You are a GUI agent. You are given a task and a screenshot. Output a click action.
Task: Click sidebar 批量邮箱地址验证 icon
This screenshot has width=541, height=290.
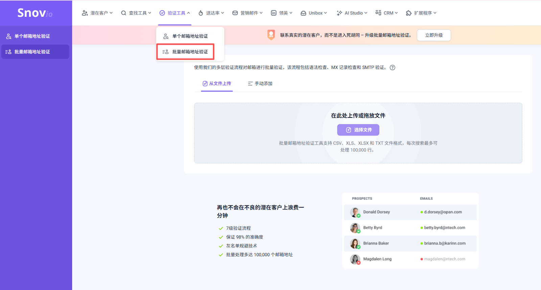point(8,52)
